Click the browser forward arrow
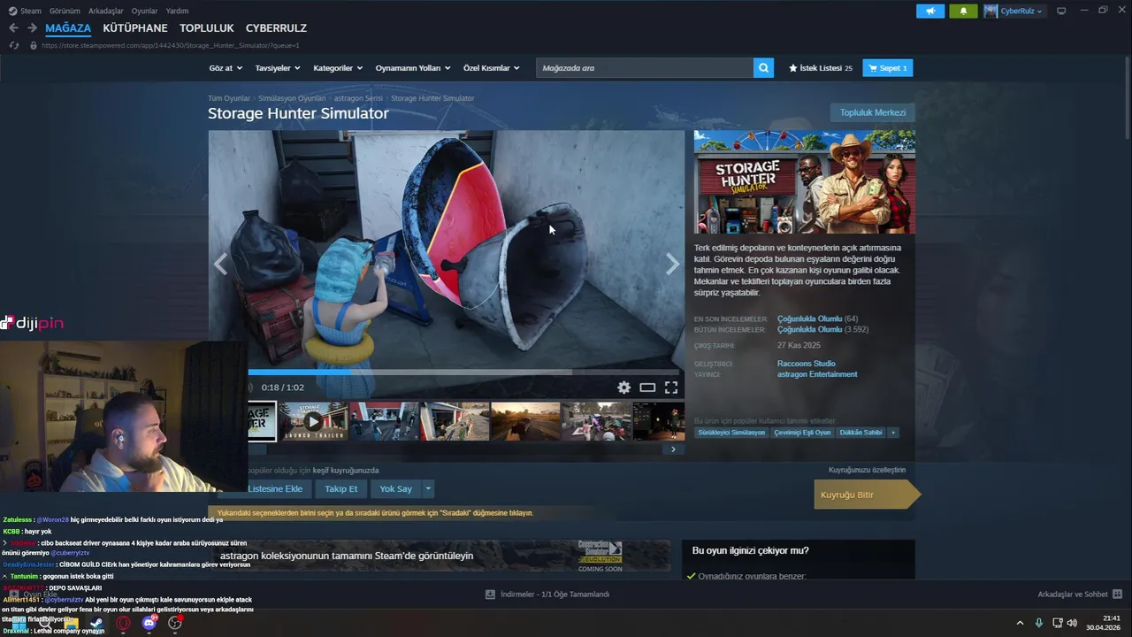 32,28
